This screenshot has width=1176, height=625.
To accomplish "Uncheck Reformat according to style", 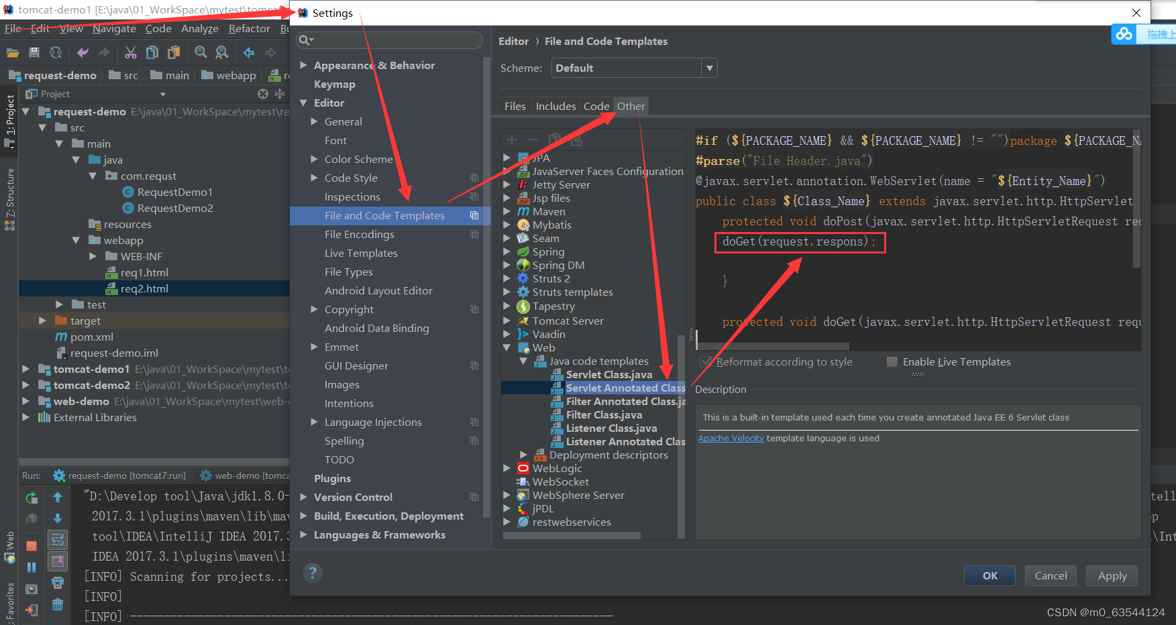I will (706, 361).
